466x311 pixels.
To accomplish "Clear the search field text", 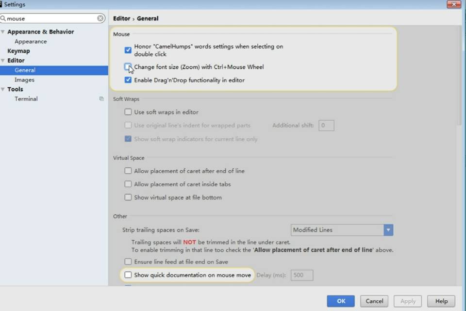I will [100, 18].
